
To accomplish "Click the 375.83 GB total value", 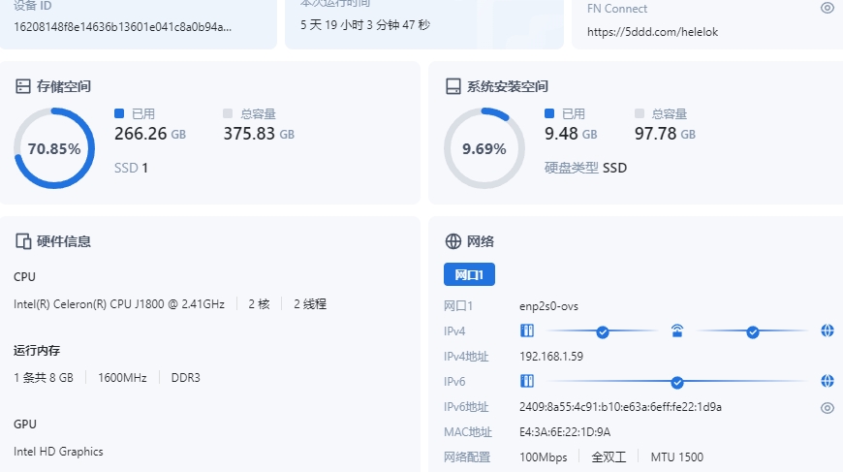I will tap(259, 134).
